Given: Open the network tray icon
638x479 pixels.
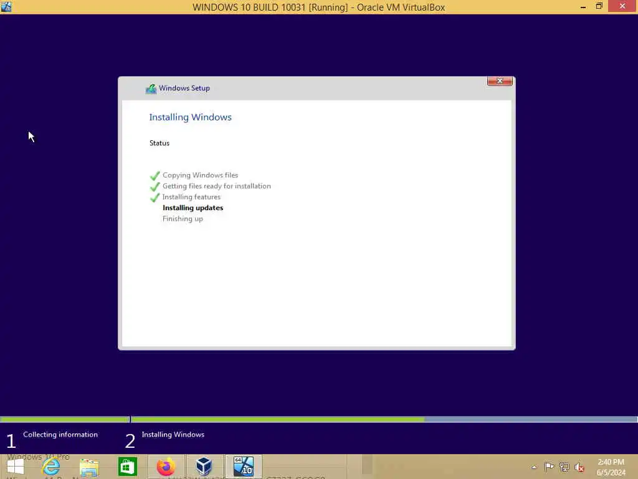Looking at the screenshot, I should click(564, 467).
